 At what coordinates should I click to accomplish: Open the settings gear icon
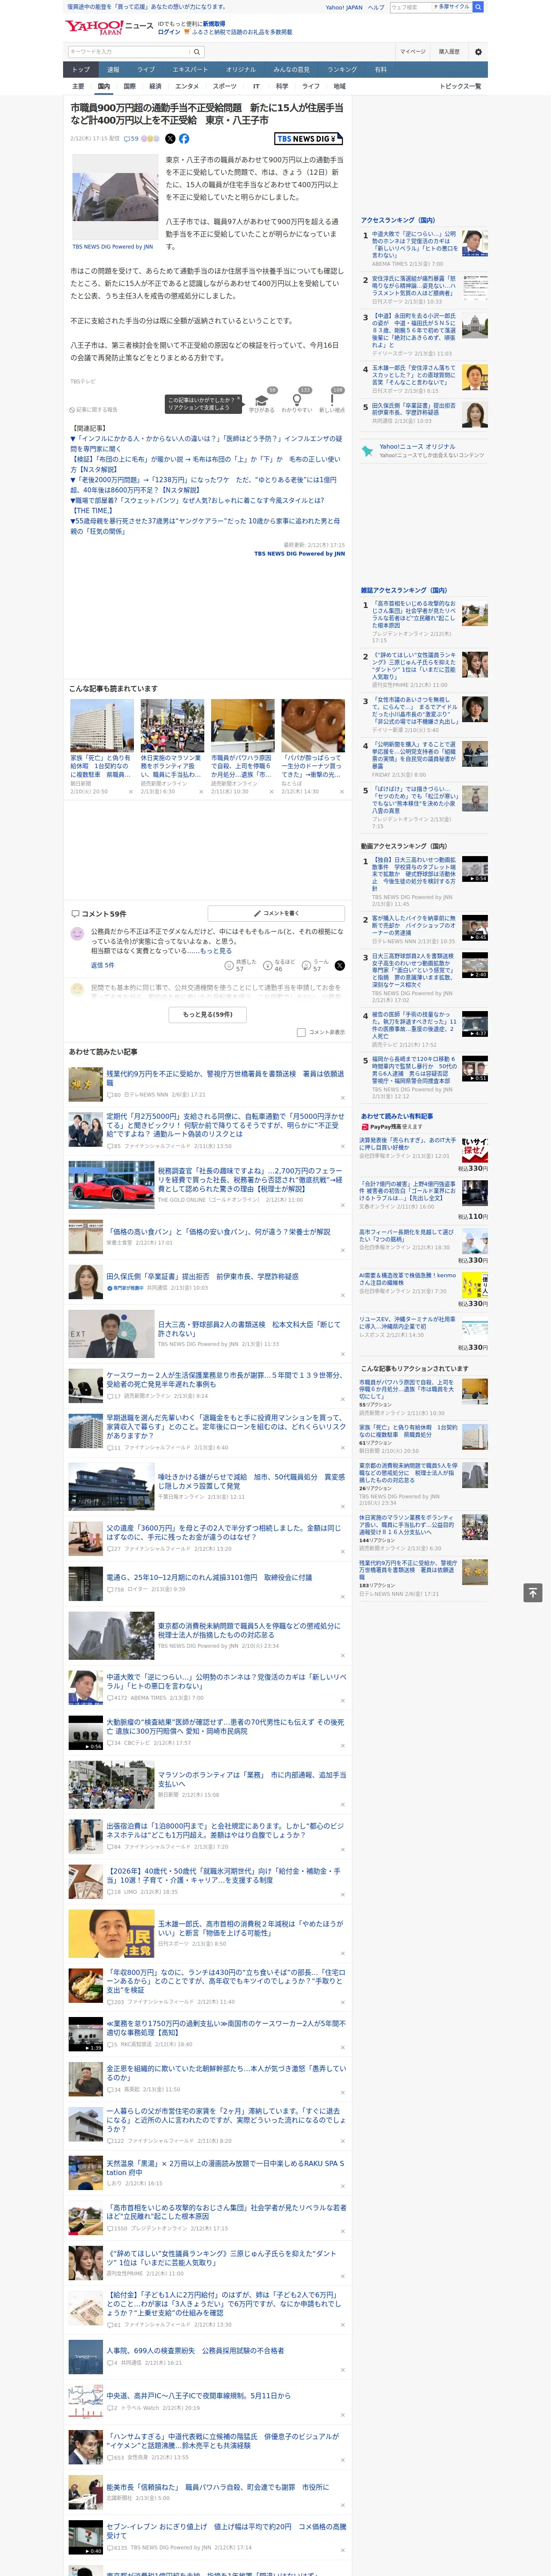pyautogui.click(x=478, y=51)
